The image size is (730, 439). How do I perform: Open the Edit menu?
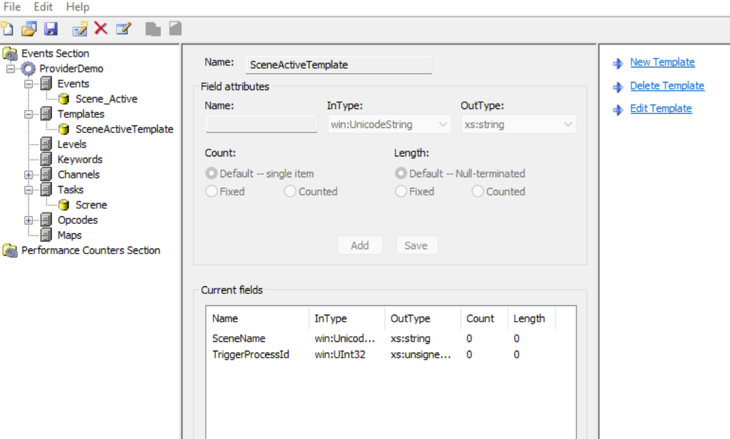point(44,7)
